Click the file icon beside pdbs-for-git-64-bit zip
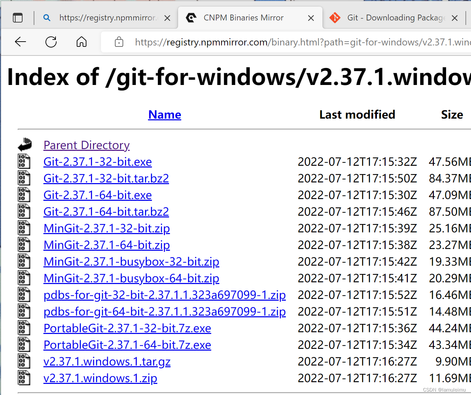The height and width of the screenshot is (395, 471). coord(24,311)
